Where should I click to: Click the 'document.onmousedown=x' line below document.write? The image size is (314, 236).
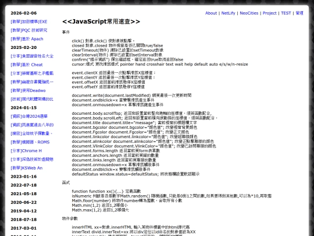117,105
